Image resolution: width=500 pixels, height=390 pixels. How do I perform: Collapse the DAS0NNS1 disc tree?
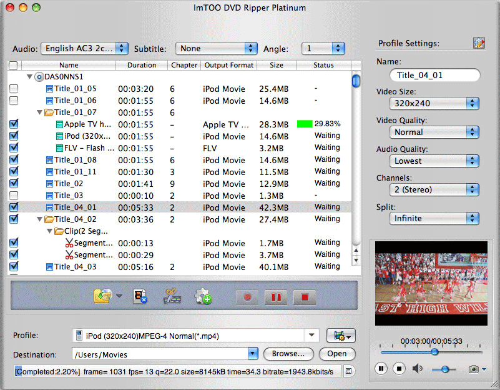pyautogui.click(x=30, y=77)
